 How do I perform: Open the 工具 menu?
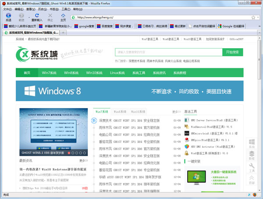pos(66,9)
